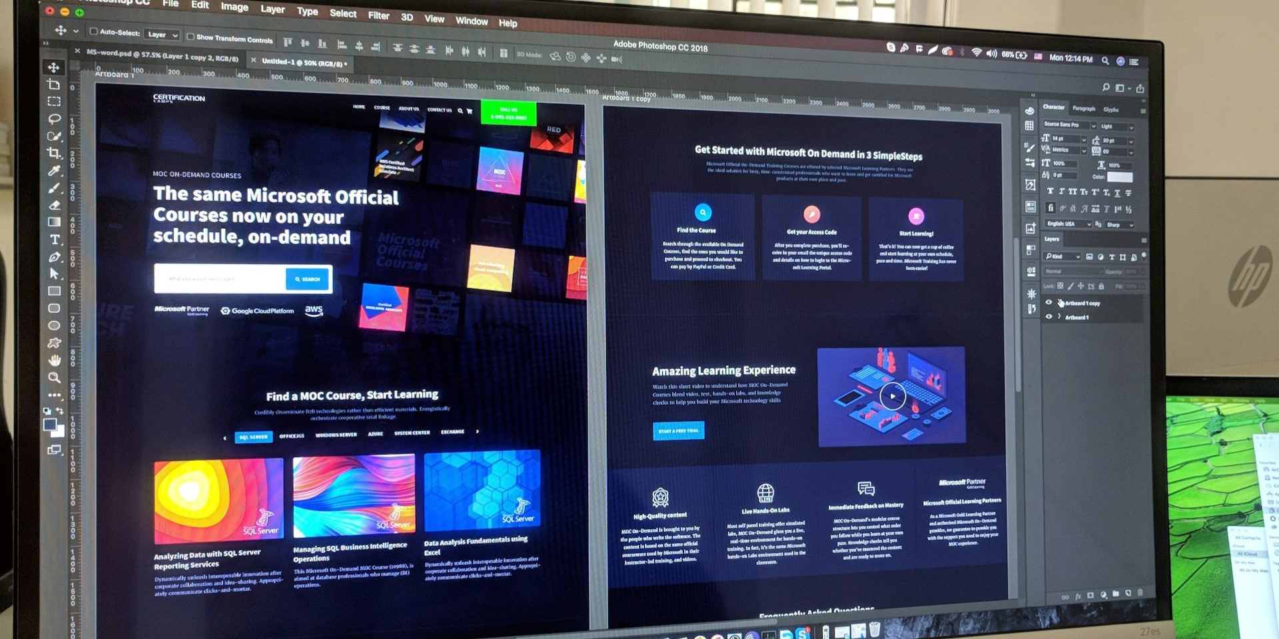Viewport: 1279px width, 639px height.
Task: Select the Rectangular Marquee tool
Action: (x=54, y=102)
